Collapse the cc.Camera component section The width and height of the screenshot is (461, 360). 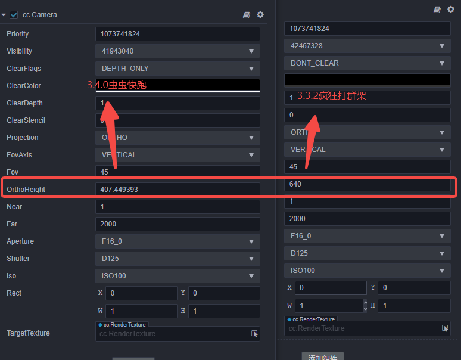point(4,15)
